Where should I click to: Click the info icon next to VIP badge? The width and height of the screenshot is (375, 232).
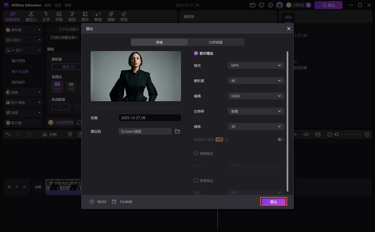pos(227,139)
